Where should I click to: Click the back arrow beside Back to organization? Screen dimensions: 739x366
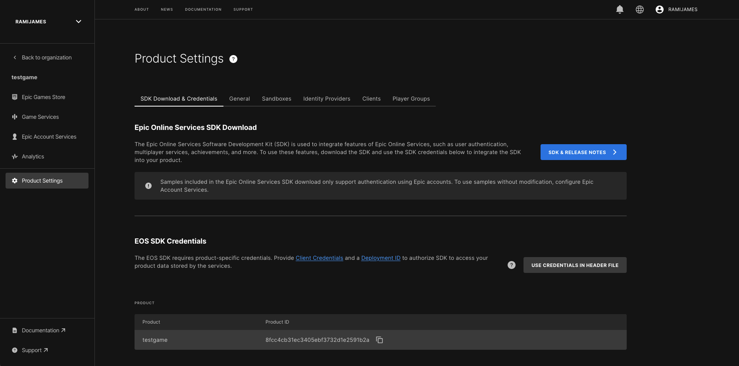[15, 57]
